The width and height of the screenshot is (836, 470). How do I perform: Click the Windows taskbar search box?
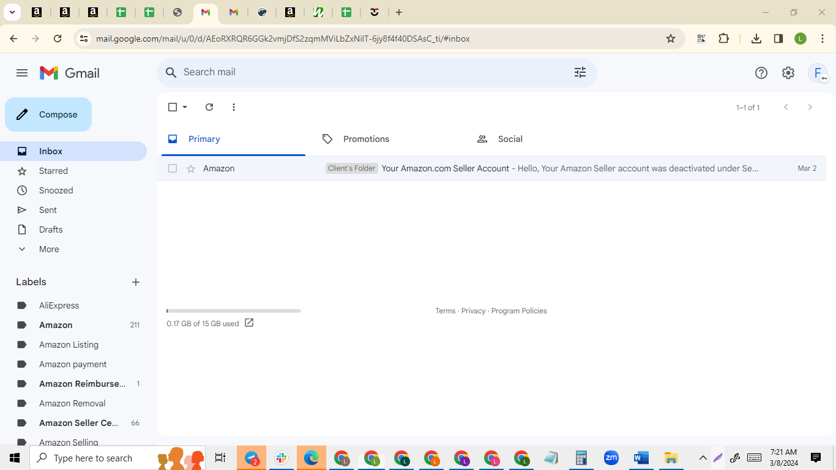[x=117, y=458]
